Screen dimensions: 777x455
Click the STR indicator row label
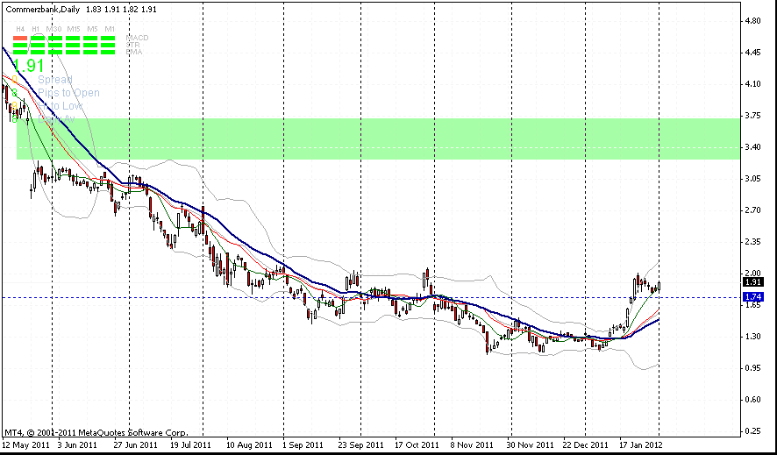click(132, 45)
